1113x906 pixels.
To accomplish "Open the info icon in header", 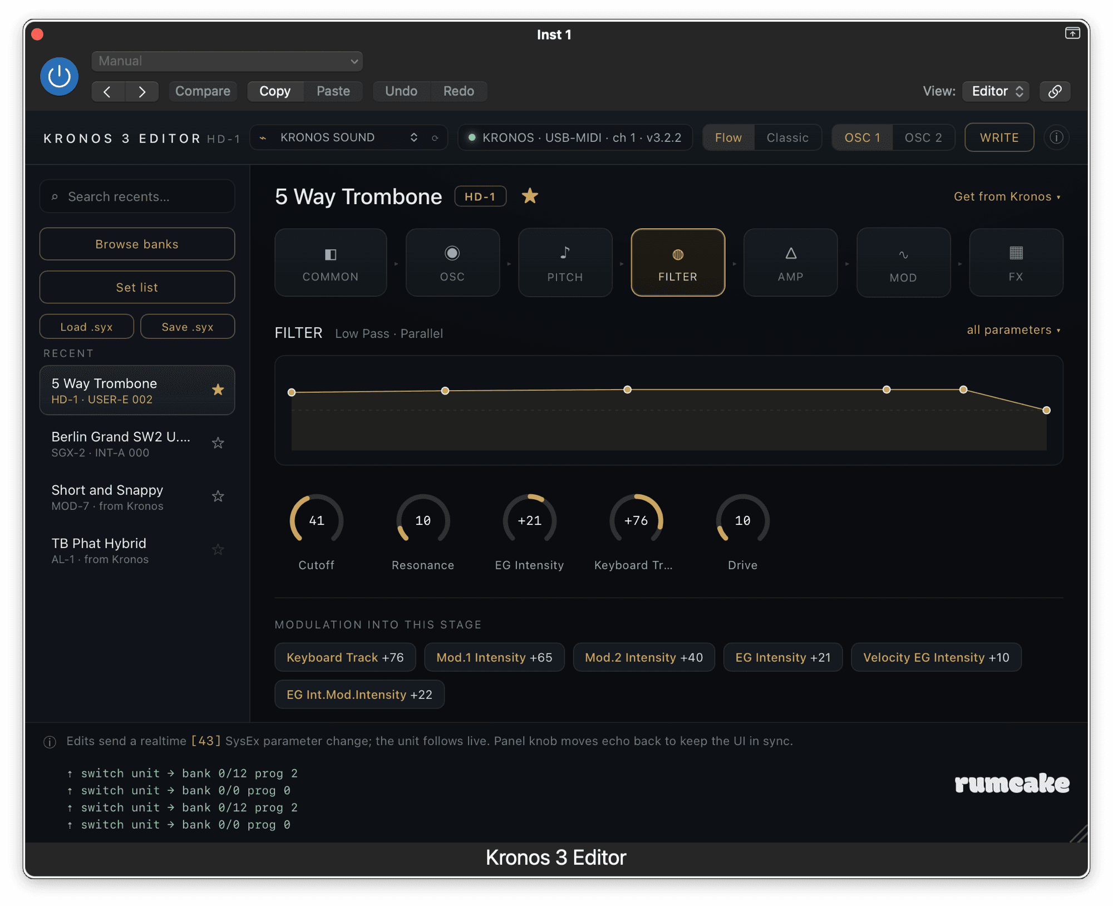I will tap(1056, 137).
